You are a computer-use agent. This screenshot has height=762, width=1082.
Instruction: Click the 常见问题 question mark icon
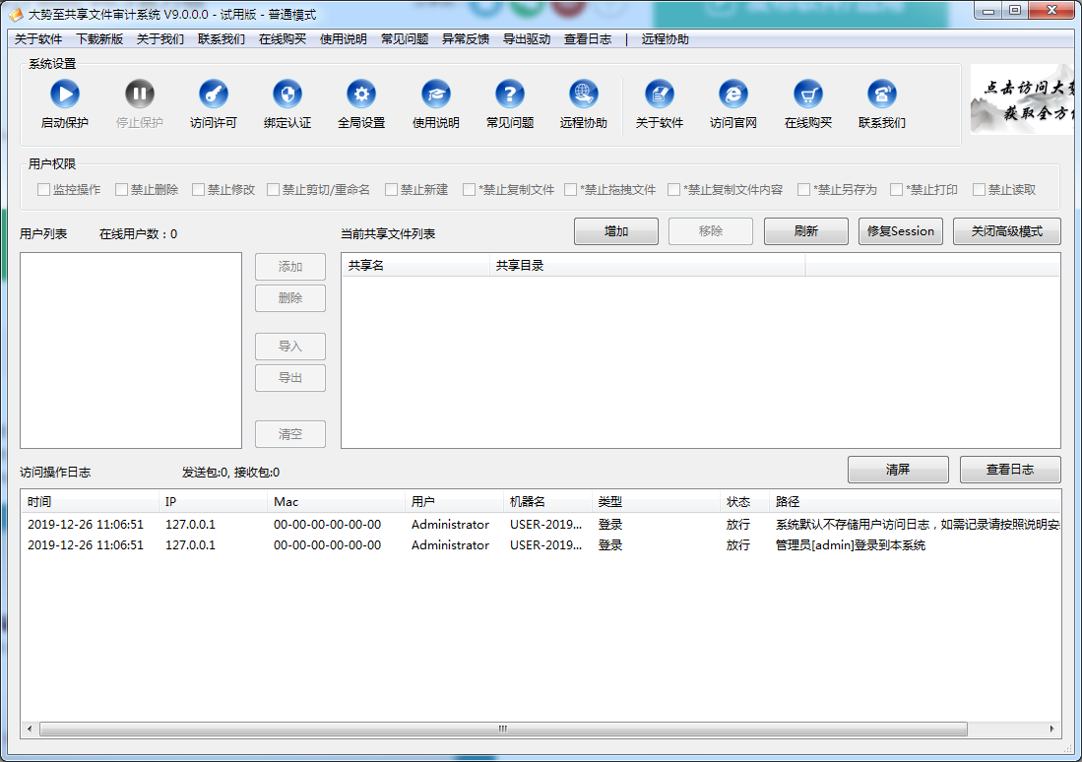pos(510,94)
